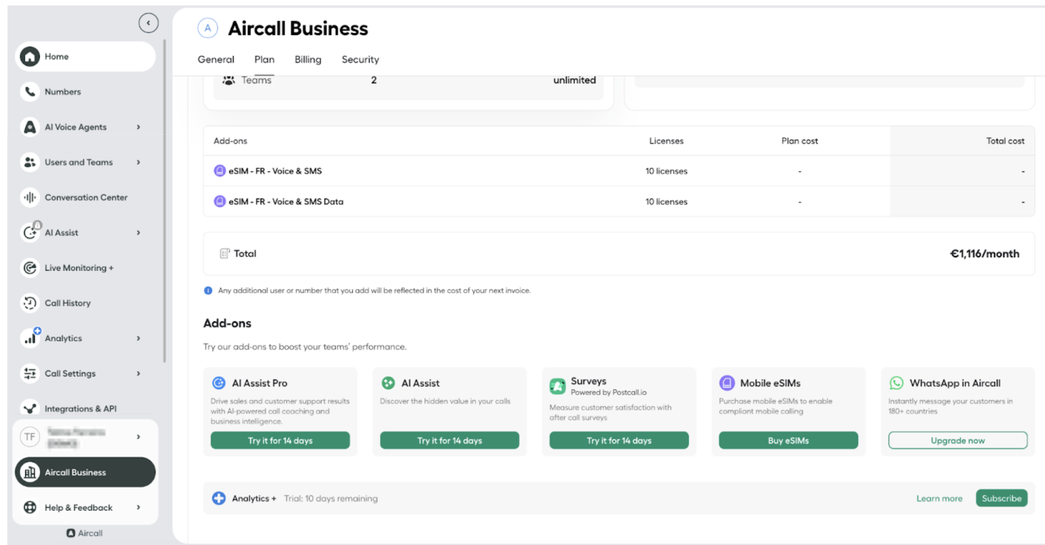
Task: Expand the Analytics sidebar chevron
Action: [138, 338]
